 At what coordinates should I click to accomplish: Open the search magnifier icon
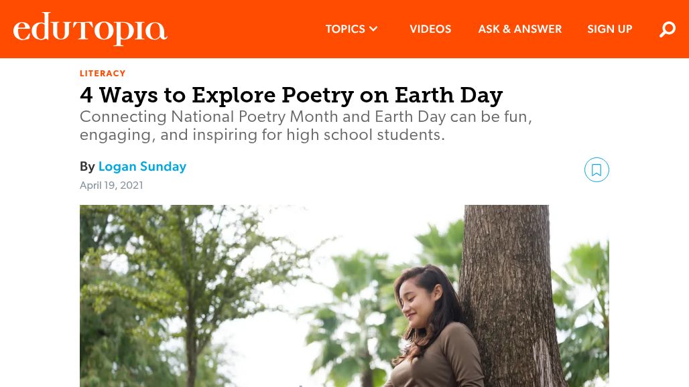tap(668, 29)
